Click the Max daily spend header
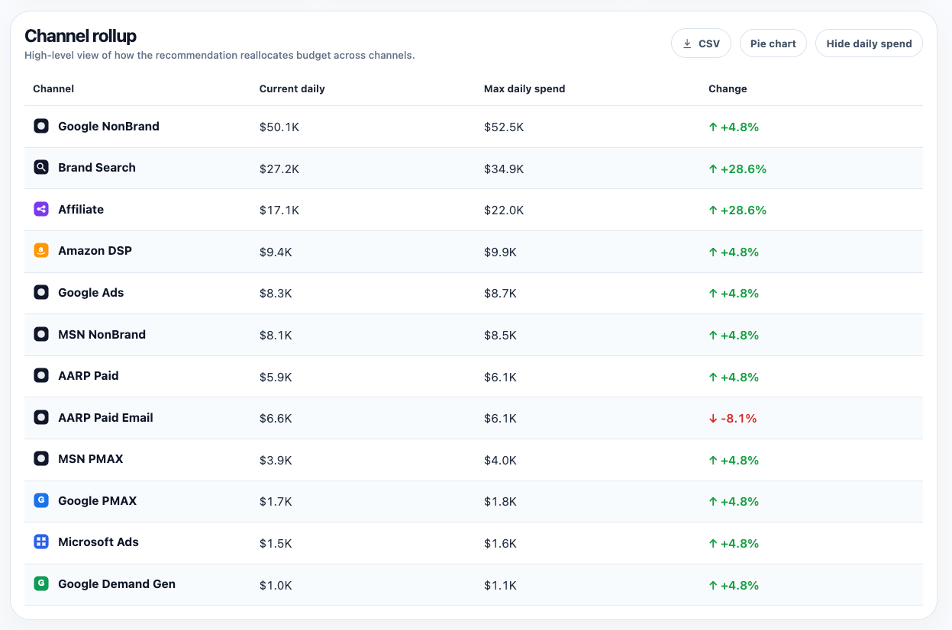Viewport: 952px width, 630px height. tap(524, 88)
